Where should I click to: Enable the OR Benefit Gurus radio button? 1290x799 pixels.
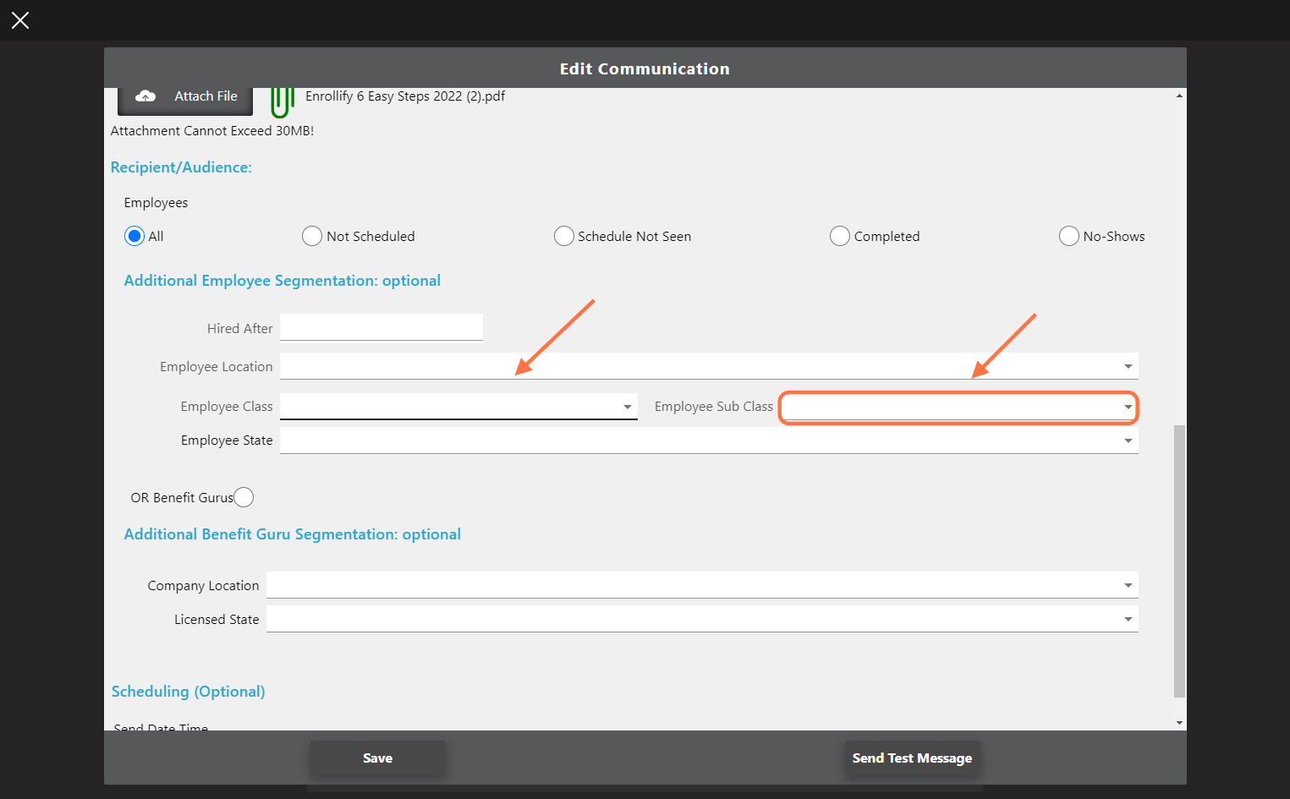tap(244, 497)
